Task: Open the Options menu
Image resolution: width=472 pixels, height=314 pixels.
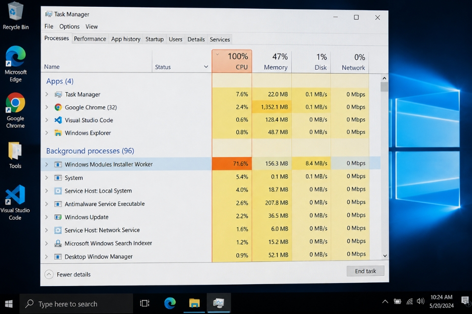Action: 69,26
